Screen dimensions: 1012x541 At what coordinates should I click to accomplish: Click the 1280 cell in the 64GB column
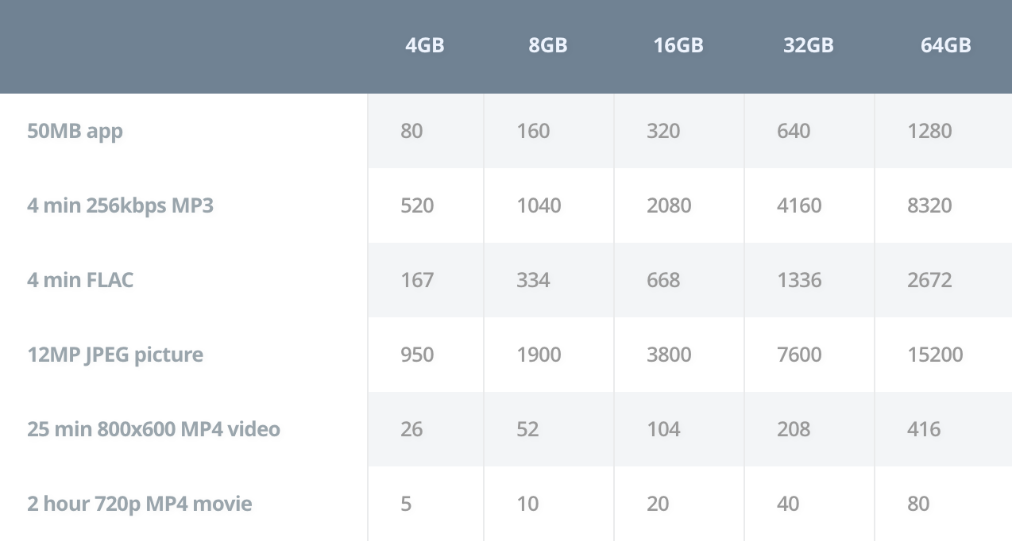(x=929, y=131)
